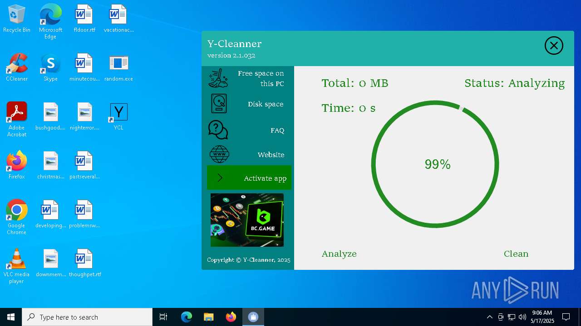This screenshot has width=581, height=326.
Task: Click the volume speaker tray icon
Action: (522, 317)
